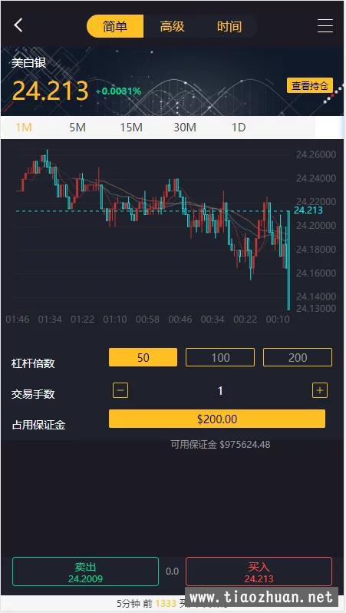Choose leverage multiplier 50

pos(143,357)
